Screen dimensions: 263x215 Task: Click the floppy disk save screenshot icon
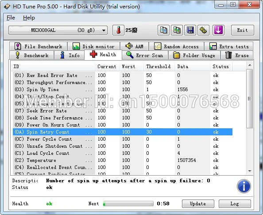point(190,30)
